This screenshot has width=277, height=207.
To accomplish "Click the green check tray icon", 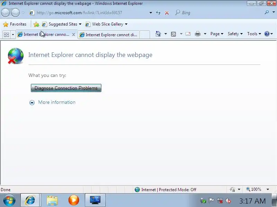I will (x=203, y=201).
